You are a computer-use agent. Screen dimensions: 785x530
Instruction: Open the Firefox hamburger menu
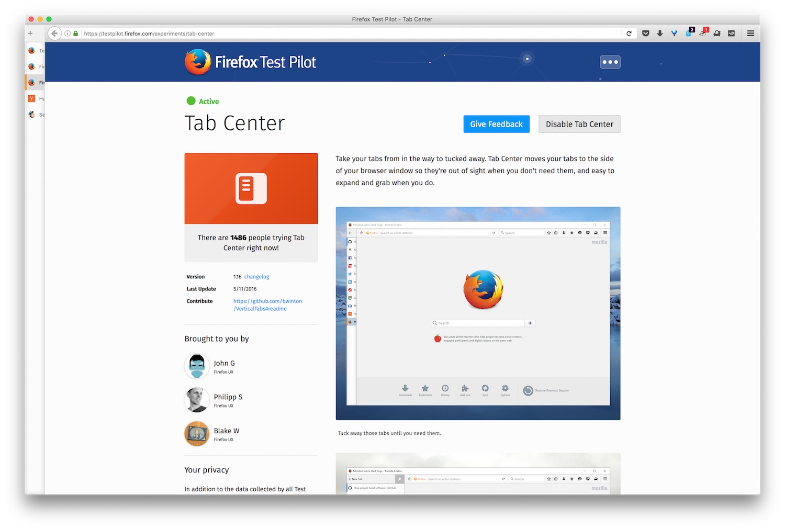(x=750, y=33)
